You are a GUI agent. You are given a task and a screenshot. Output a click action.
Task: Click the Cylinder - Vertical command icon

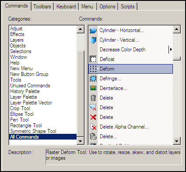tap(93, 40)
